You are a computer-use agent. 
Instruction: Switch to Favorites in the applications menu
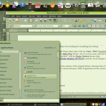50,48
